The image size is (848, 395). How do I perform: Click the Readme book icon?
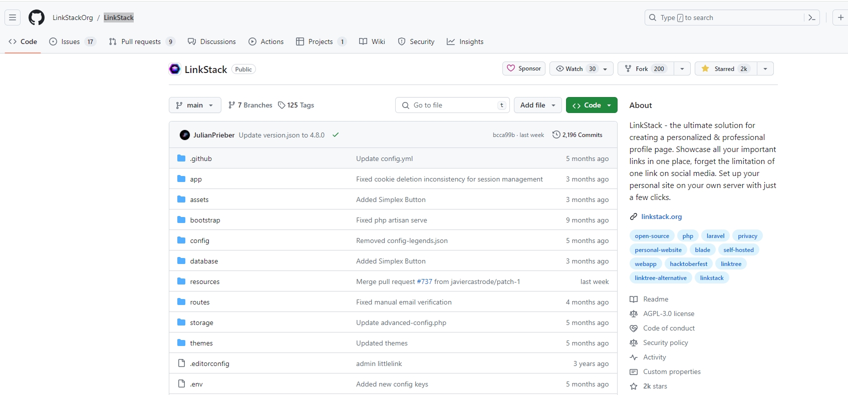634,299
